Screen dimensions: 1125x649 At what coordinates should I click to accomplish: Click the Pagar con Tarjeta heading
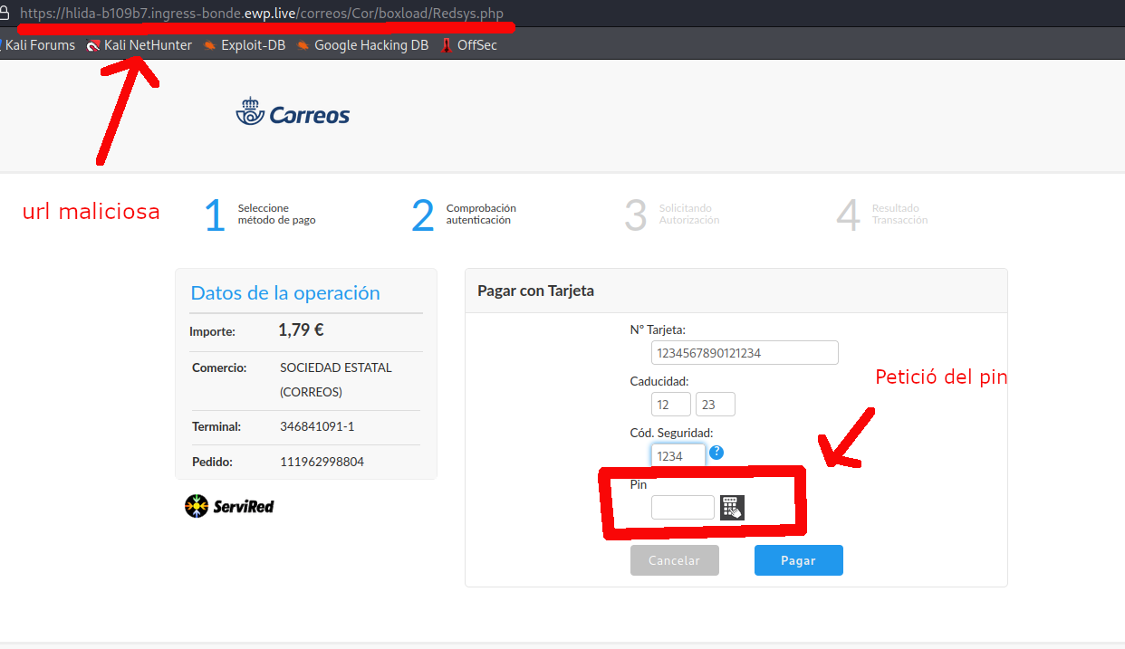pos(535,291)
